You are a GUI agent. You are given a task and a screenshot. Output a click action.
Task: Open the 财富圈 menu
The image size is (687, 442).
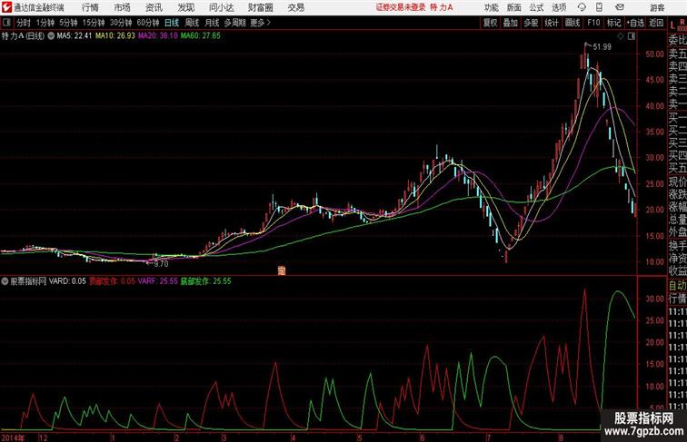coord(260,7)
